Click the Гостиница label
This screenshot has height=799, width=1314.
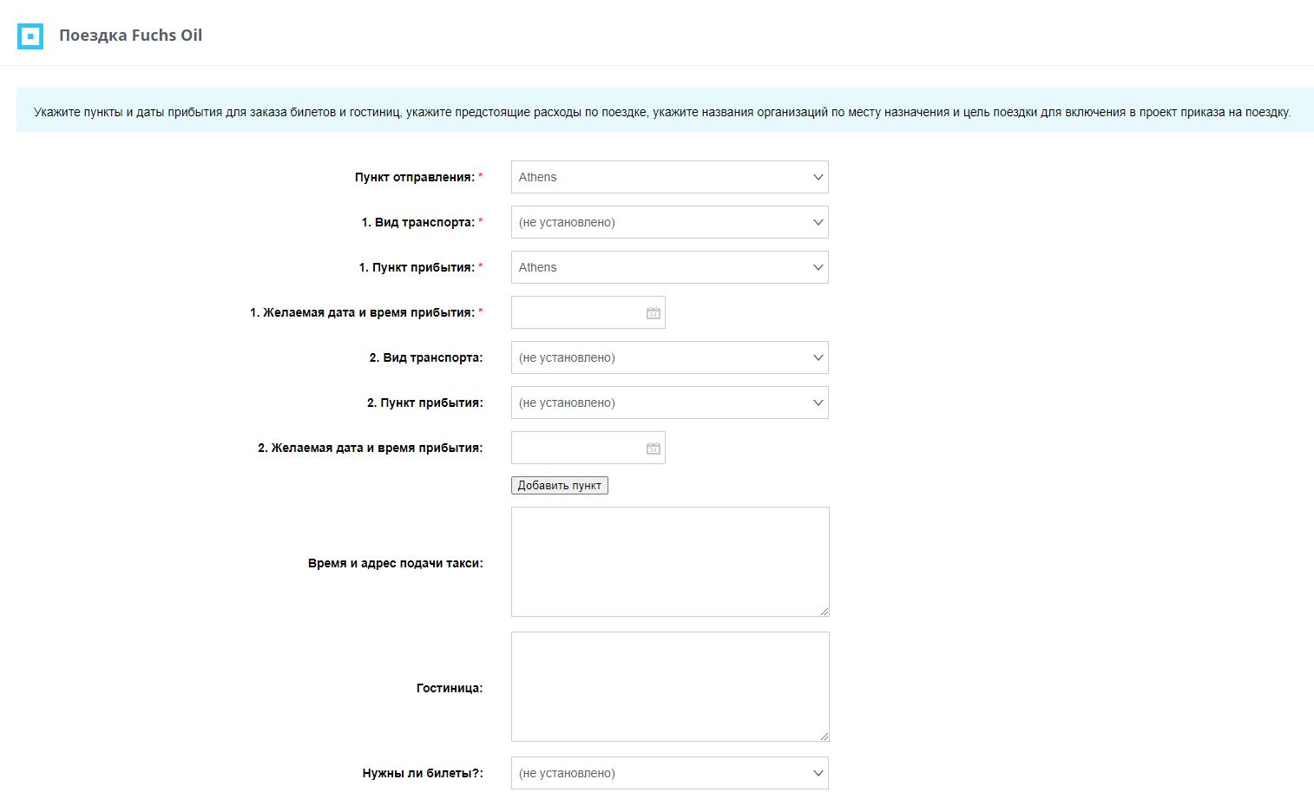[x=450, y=688]
